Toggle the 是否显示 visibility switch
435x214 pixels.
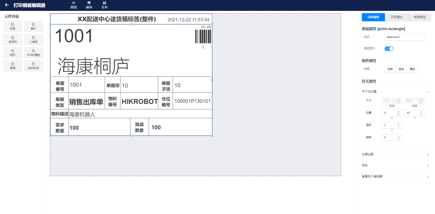(x=389, y=49)
